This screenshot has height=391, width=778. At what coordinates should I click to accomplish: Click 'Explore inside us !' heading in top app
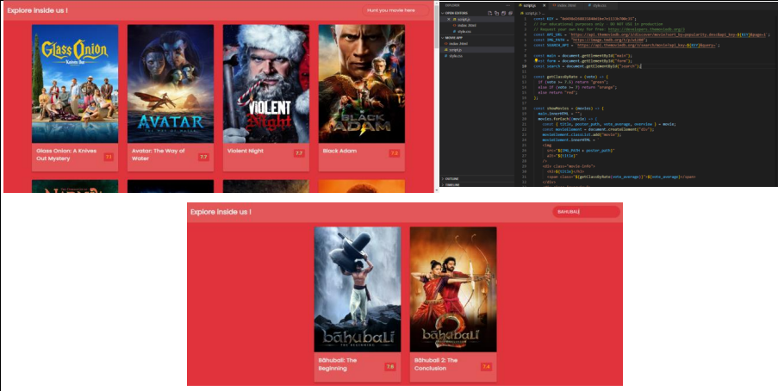38,10
